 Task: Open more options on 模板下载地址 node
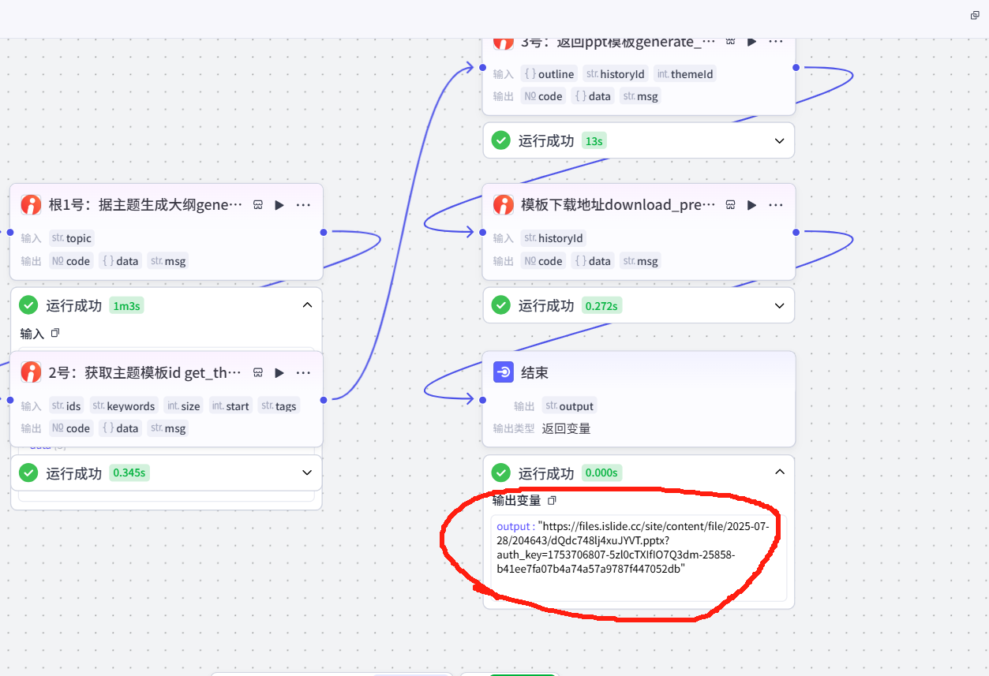point(776,205)
